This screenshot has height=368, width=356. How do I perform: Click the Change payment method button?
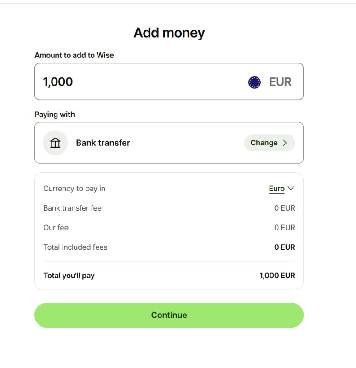click(x=270, y=143)
